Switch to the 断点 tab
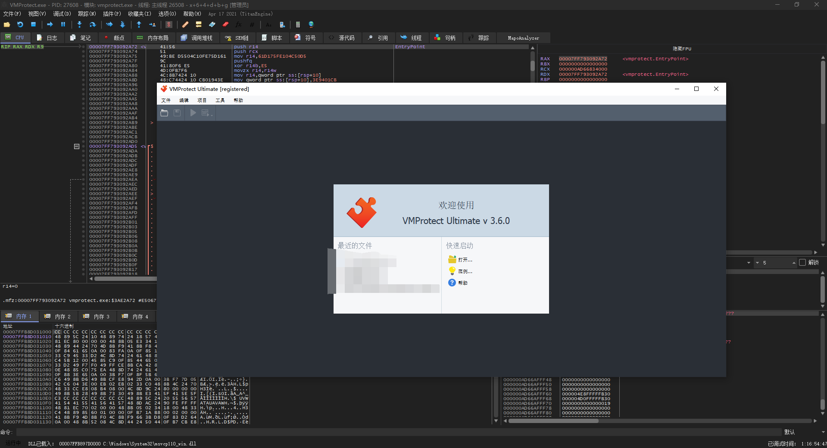827x448 pixels. 114,38
